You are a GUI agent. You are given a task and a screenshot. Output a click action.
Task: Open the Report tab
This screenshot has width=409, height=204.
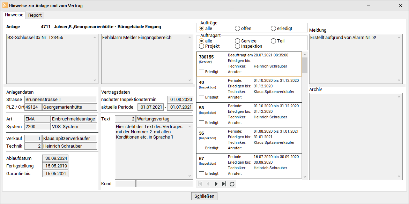point(35,15)
